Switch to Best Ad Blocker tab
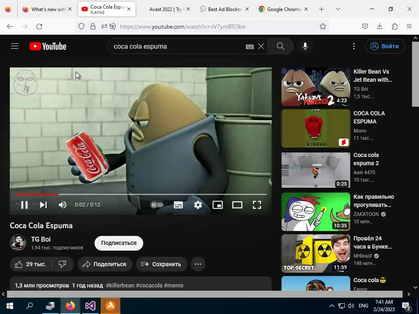The width and height of the screenshot is (419, 314). coord(225,9)
